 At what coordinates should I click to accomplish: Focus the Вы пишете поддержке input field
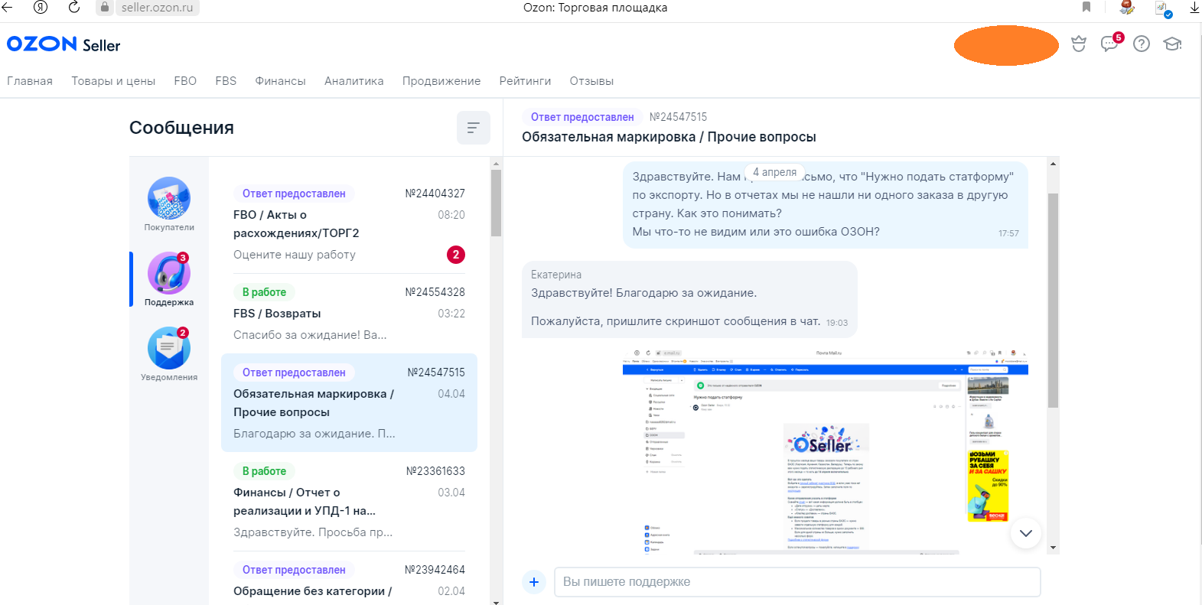coord(796,582)
